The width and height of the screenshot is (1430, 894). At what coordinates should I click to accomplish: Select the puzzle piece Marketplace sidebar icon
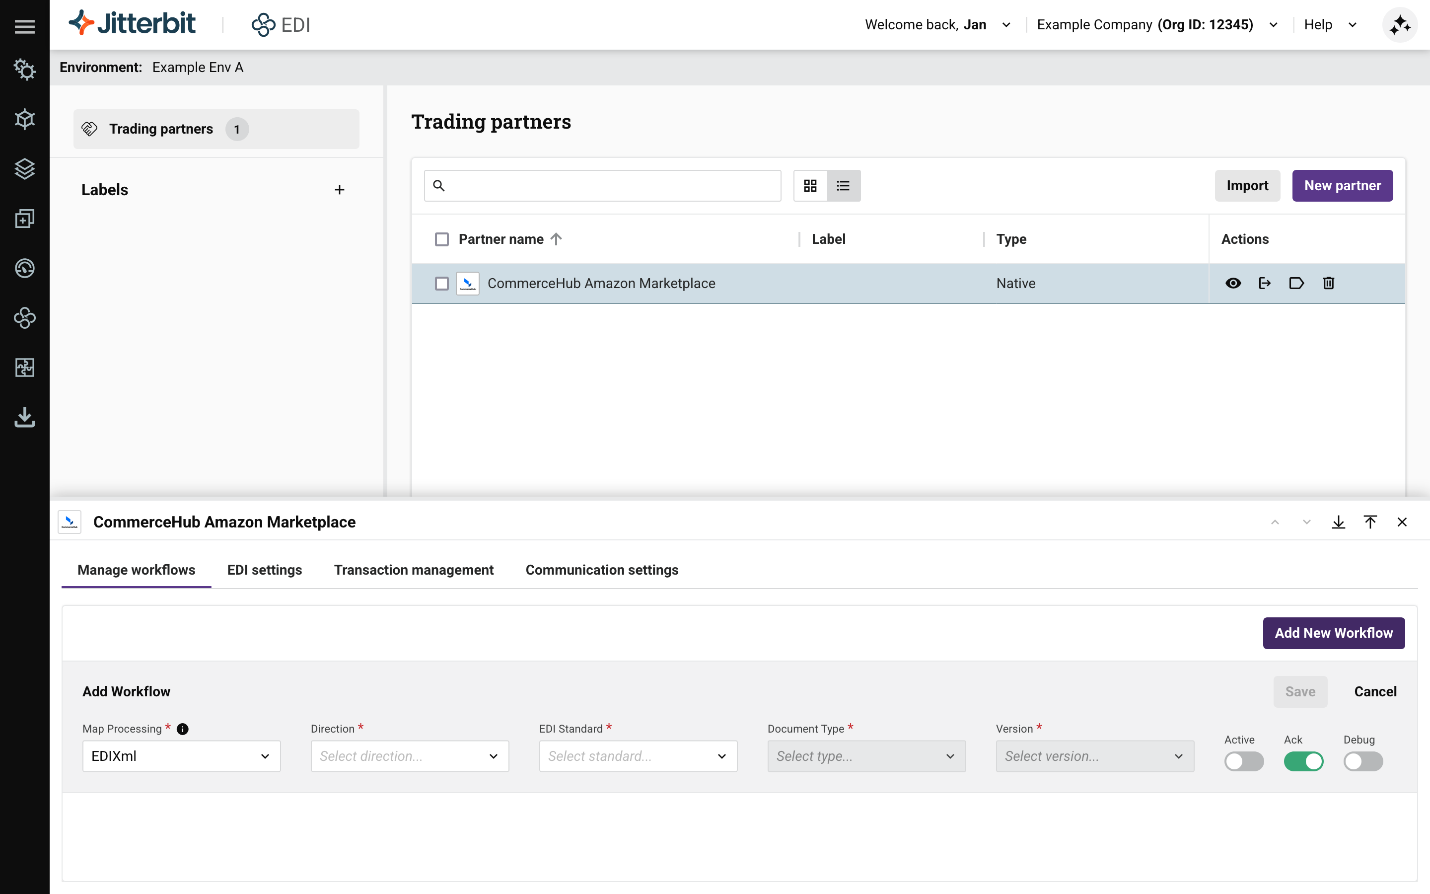pos(25,367)
